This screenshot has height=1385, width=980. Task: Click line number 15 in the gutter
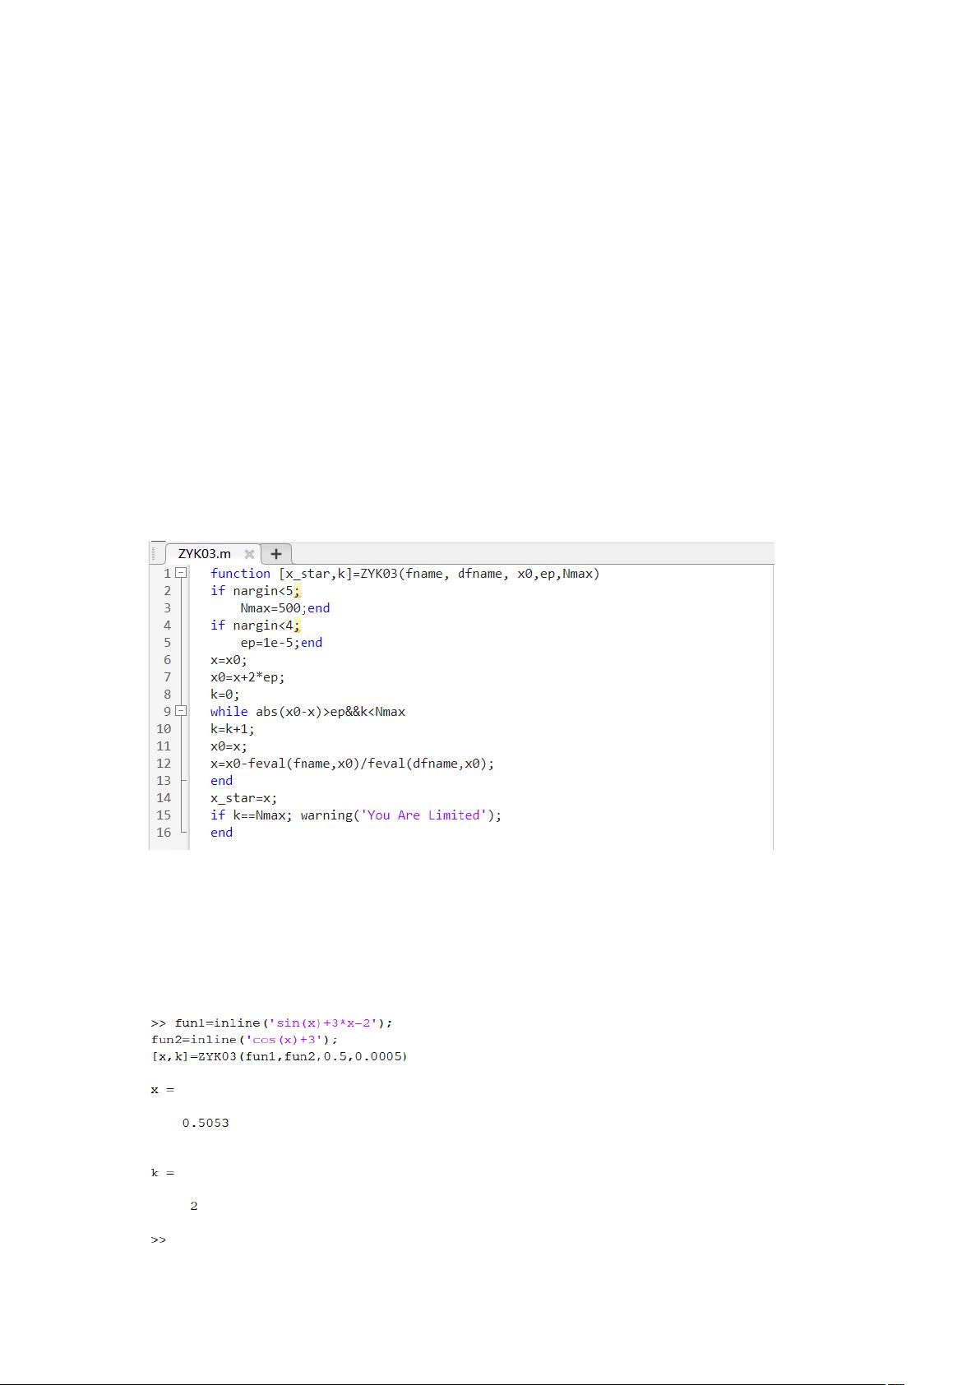click(164, 815)
